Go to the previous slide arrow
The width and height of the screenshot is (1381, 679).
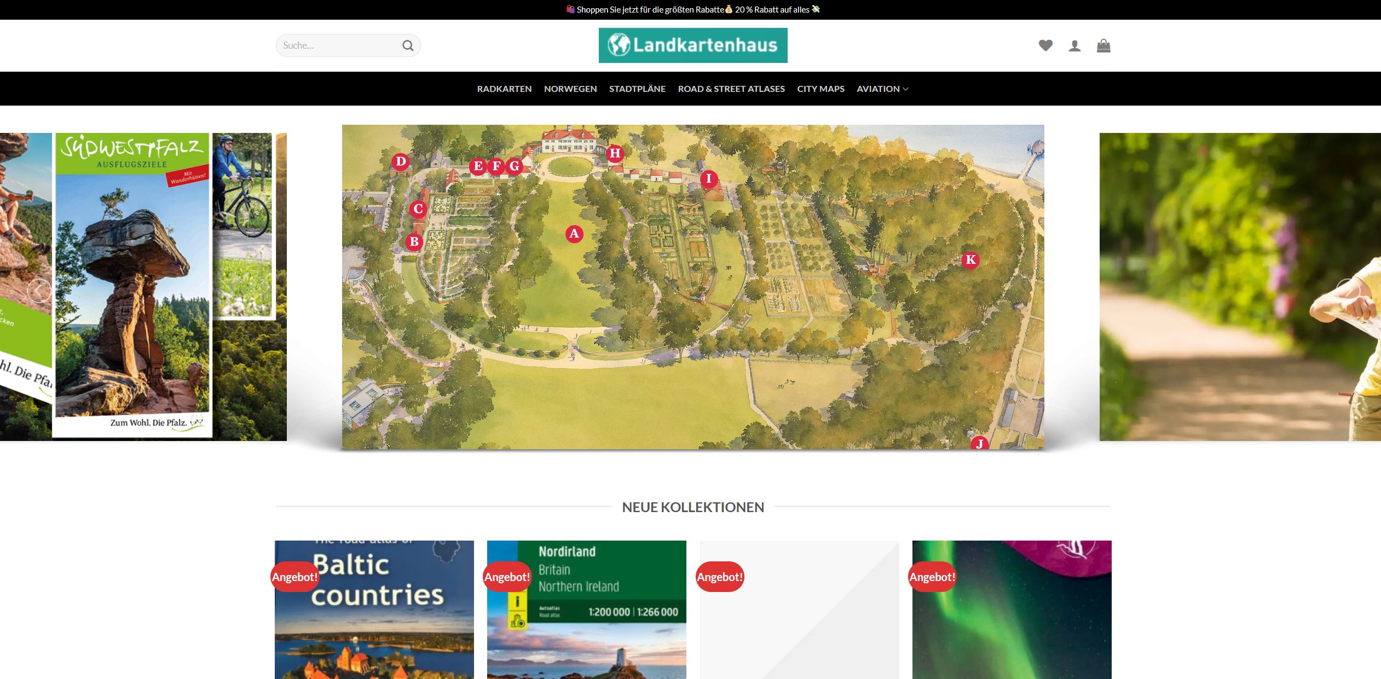(x=39, y=291)
